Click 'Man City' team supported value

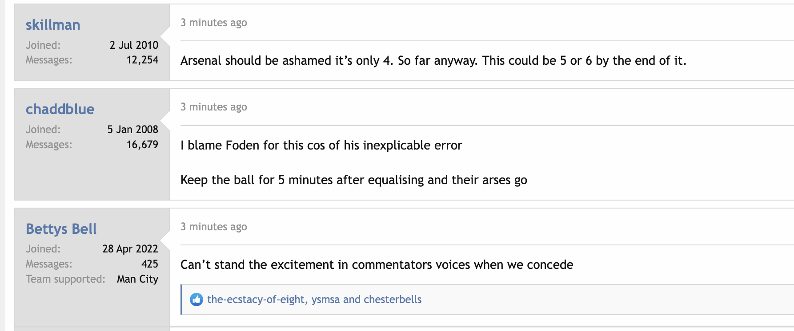(137, 279)
